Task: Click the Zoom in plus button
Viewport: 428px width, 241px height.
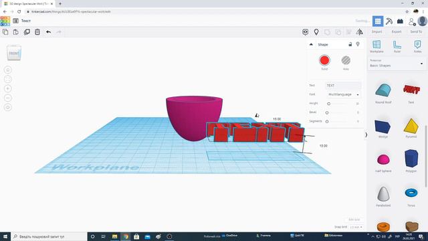Action: click(x=7, y=88)
